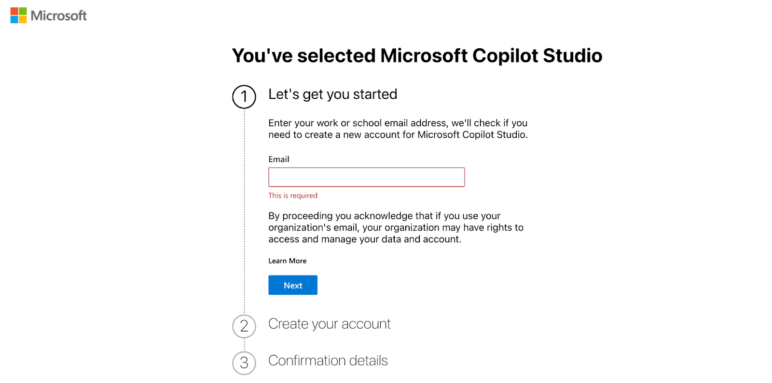The height and width of the screenshot is (383, 772).
Task: Click the Microsoft wordmark text
Action: (x=58, y=15)
